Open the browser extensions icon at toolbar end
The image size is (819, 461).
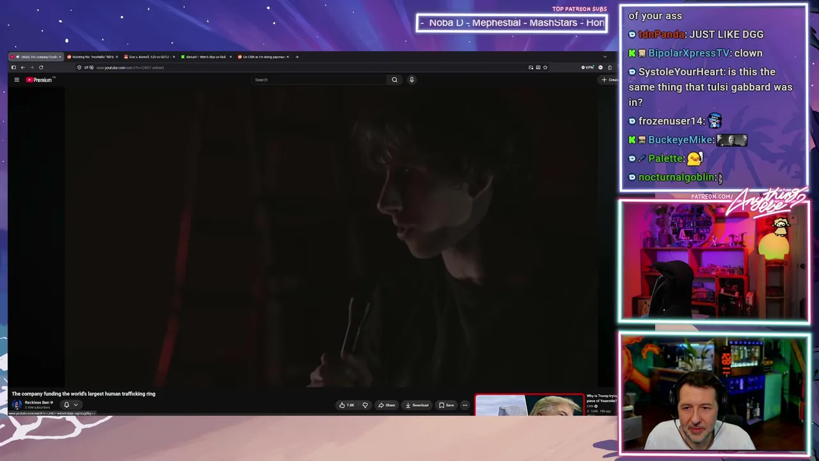coord(609,67)
